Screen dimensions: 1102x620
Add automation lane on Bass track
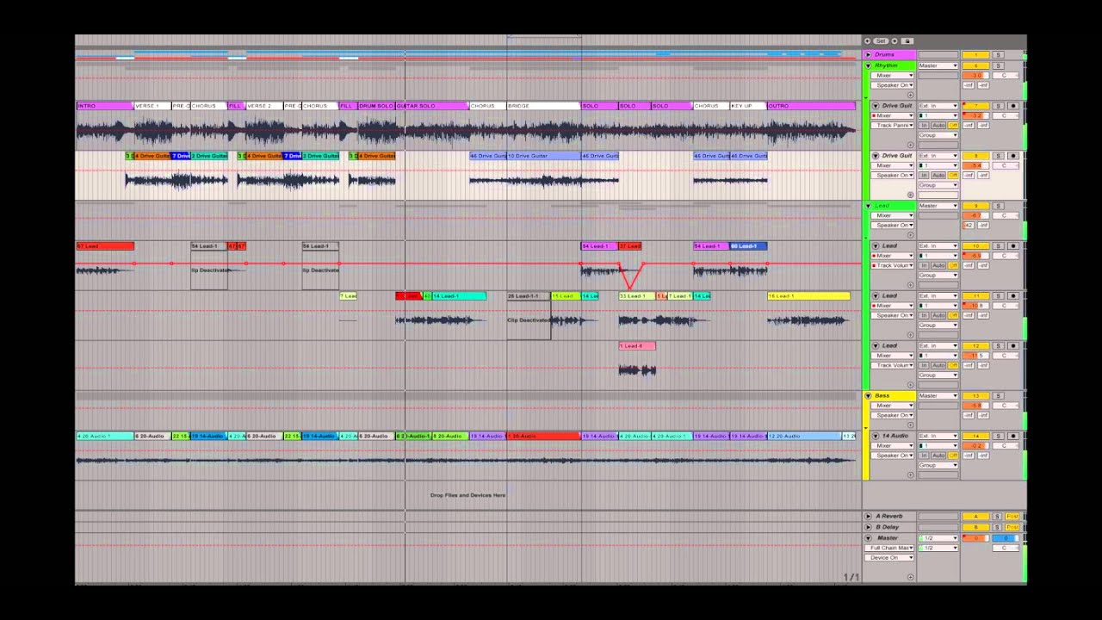910,425
